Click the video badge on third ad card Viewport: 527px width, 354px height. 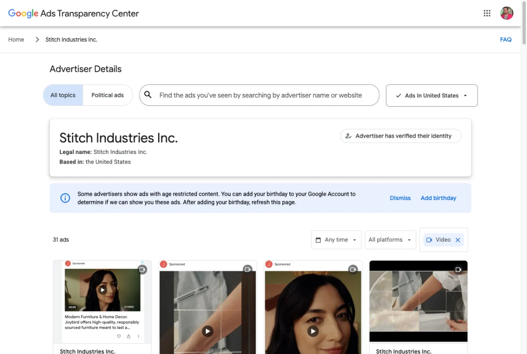(x=353, y=269)
